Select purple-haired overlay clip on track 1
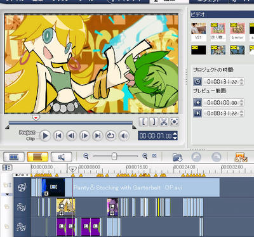254x237 pixels. pyautogui.click(x=112, y=207)
